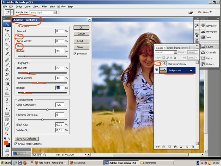Switch to the Paths tab
This screenshot has width=221, height=166.
click(177, 48)
